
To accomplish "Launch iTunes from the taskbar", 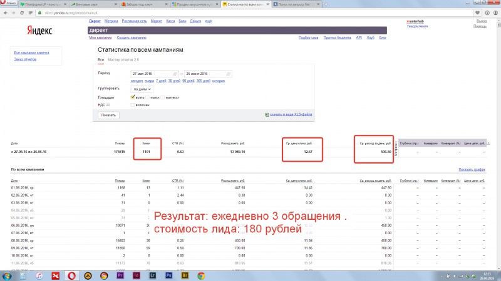I will coord(39,275).
